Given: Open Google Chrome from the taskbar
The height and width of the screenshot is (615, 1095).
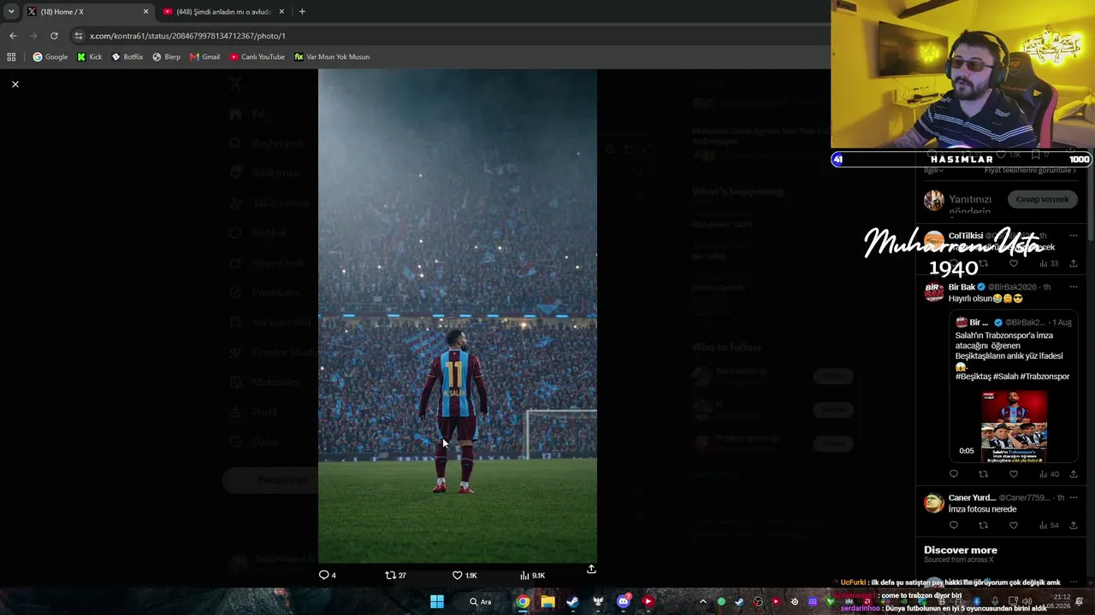Looking at the screenshot, I should point(523,601).
